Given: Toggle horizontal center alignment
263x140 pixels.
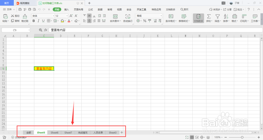Looking at the screenshot, I should coord(89,21).
